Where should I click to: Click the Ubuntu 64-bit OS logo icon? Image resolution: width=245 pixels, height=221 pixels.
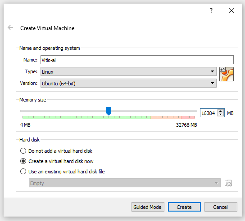[x=227, y=74]
